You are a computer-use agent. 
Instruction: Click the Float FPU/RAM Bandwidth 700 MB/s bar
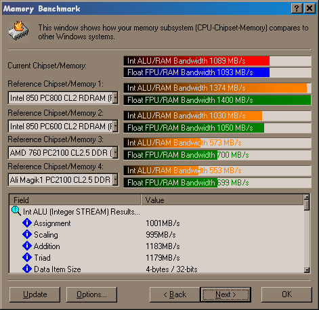click(217, 155)
